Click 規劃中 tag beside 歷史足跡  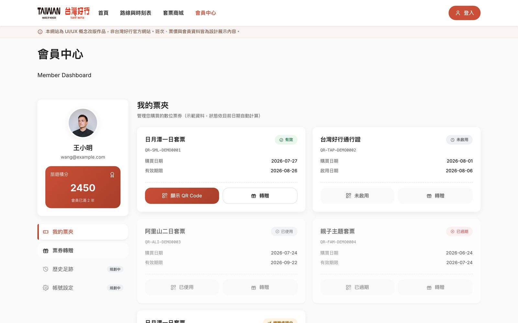(x=115, y=269)
